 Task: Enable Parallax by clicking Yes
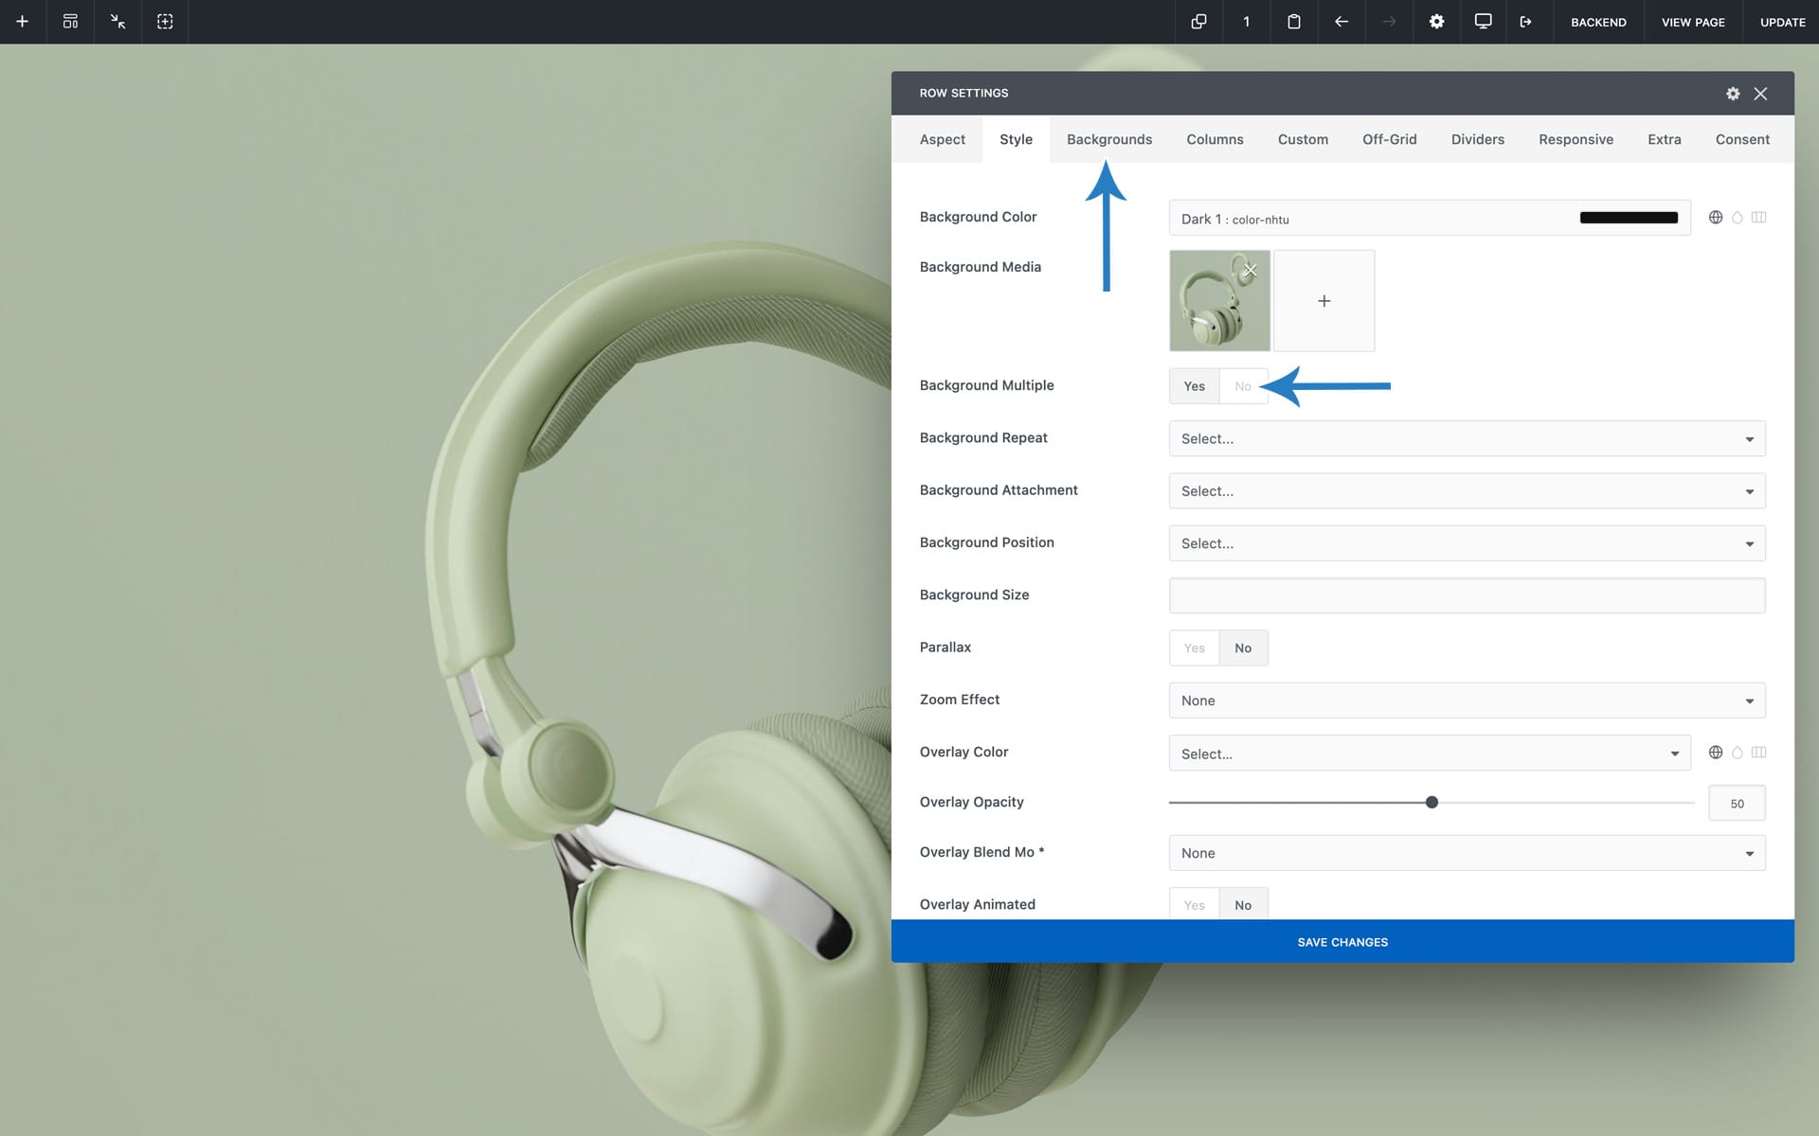[1194, 648]
